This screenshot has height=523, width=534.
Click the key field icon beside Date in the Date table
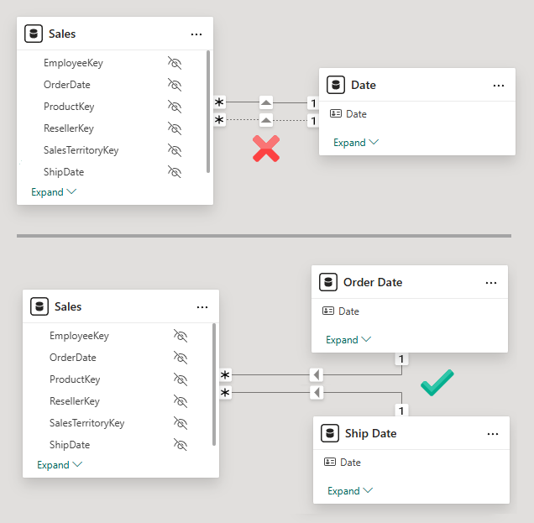coord(336,113)
